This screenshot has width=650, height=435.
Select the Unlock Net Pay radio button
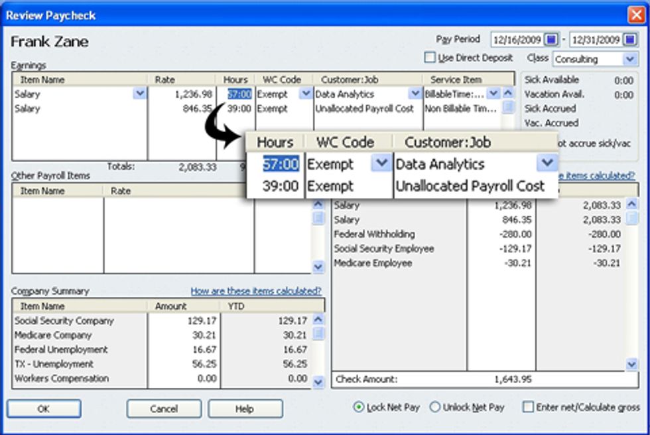coord(436,406)
